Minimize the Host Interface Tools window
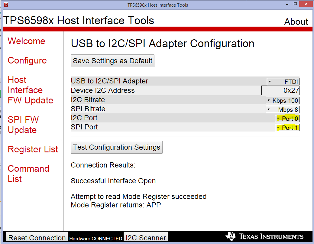The width and height of the screenshot is (314, 244). (287, 4)
